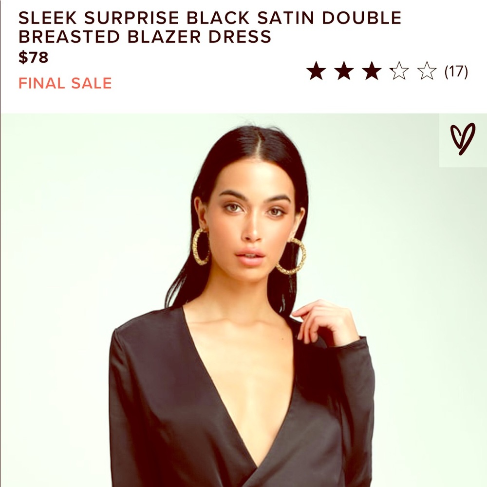Select the fourth empty rating star
This screenshot has height=487, width=487.
399,71
